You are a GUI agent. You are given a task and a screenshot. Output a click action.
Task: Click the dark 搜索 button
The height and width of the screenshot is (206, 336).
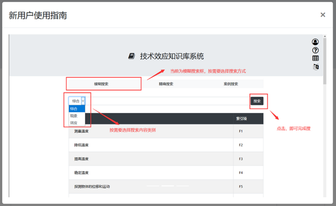(257, 101)
